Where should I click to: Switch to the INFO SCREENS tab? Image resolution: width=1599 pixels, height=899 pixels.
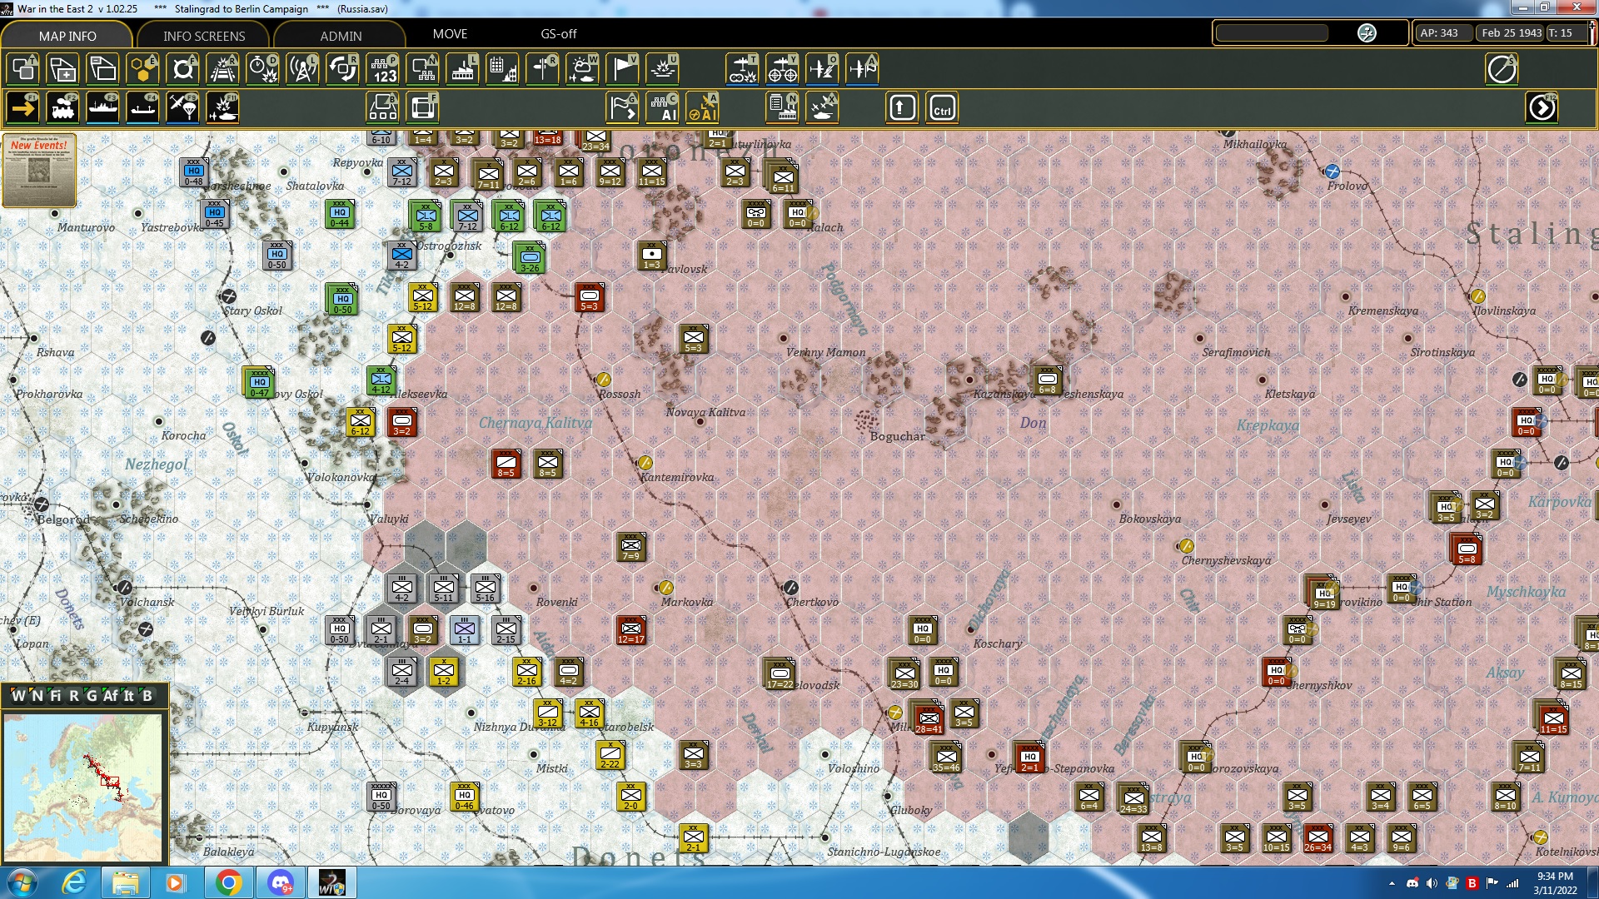202,35
